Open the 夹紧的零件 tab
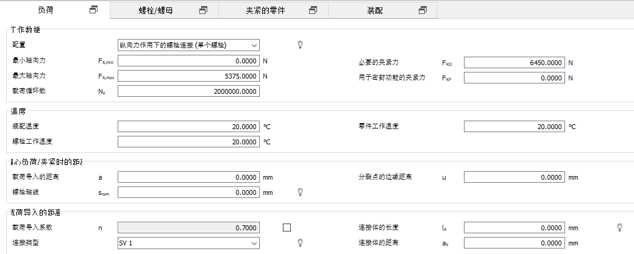 pos(265,10)
